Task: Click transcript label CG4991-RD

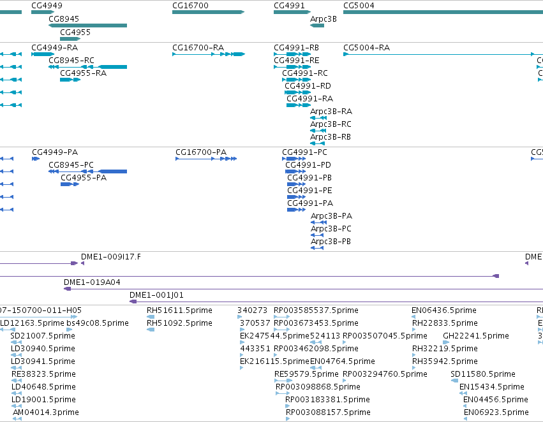Action: coord(308,86)
